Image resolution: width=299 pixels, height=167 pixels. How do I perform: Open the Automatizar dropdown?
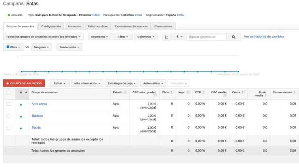tap(153, 83)
